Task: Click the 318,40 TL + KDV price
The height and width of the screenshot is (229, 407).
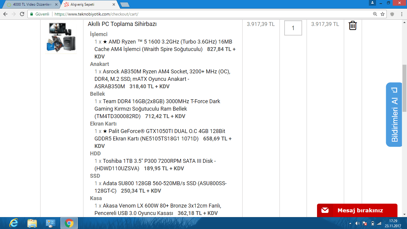Action: [x=150, y=86]
